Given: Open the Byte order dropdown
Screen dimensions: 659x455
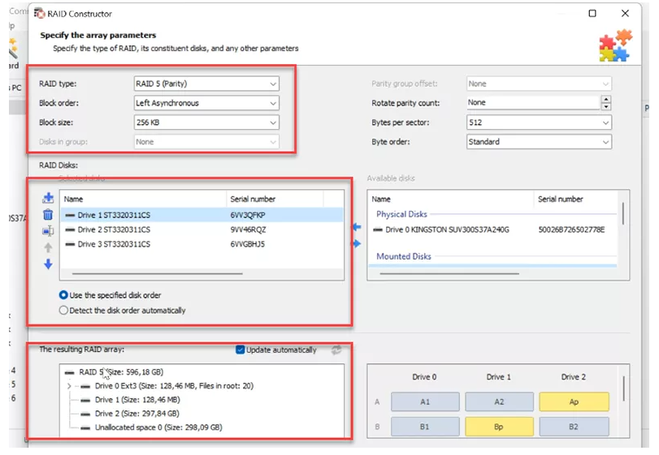Looking at the screenshot, I should point(539,142).
